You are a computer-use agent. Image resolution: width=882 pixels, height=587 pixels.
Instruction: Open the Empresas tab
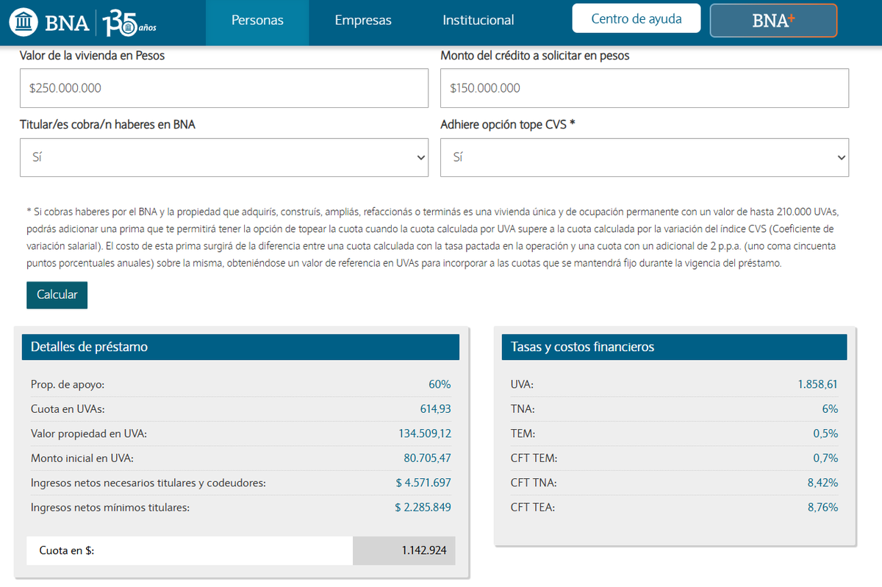click(363, 21)
